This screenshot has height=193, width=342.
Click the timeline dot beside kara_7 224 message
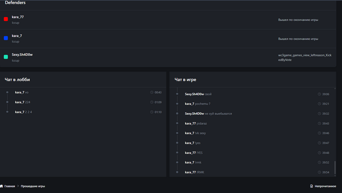click(7, 102)
